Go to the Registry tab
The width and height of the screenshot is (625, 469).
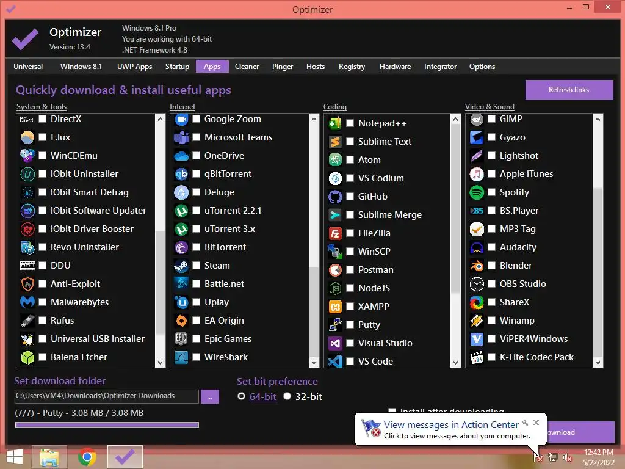point(352,67)
